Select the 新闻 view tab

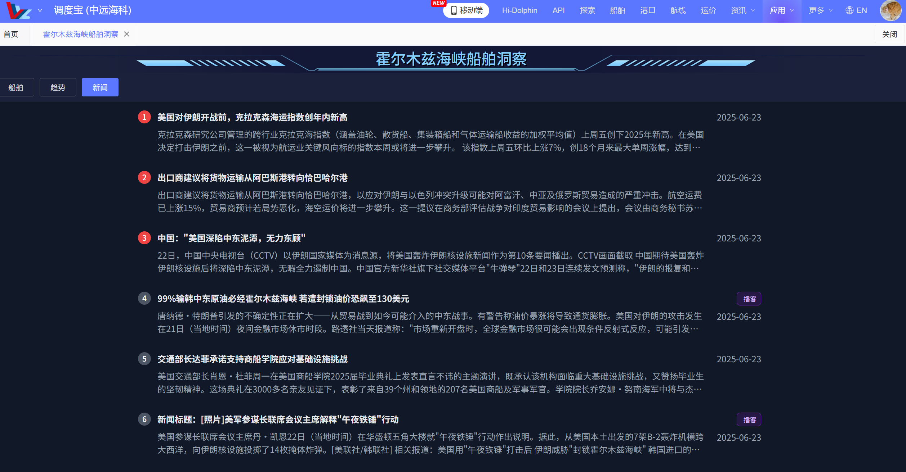coord(100,87)
